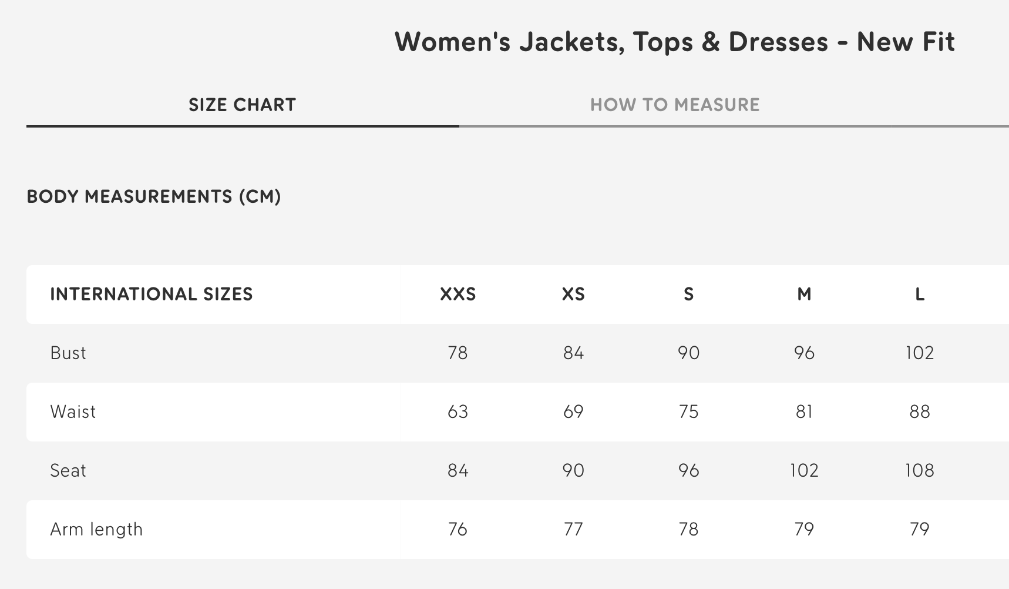Click the S size column header

tap(688, 294)
